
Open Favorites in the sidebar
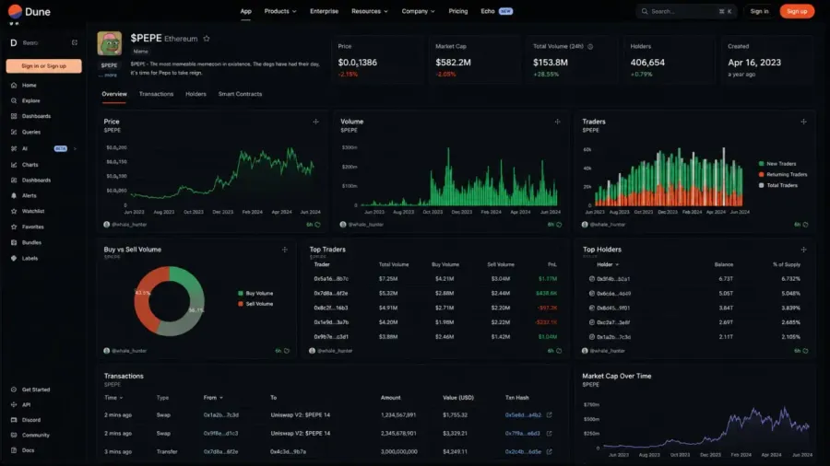point(28,227)
